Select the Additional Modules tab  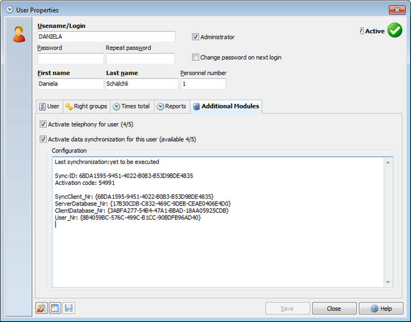tap(226, 106)
